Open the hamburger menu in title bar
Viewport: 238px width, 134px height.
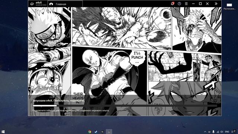click(186, 4)
